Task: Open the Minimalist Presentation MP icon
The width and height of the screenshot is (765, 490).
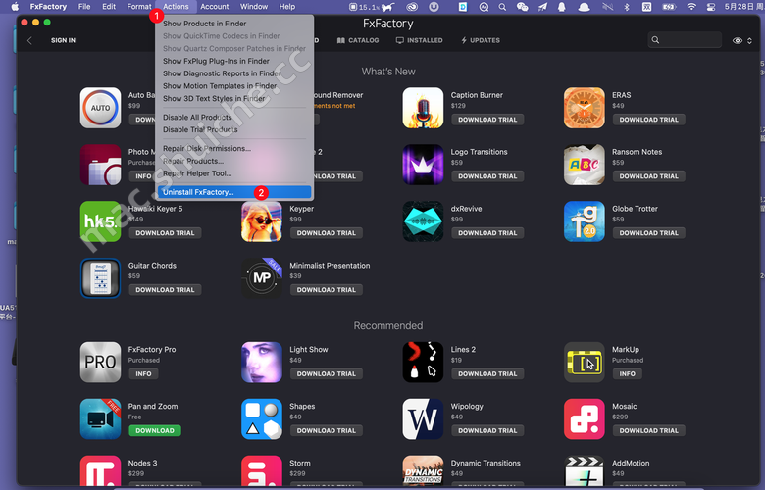Action: click(x=262, y=278)
